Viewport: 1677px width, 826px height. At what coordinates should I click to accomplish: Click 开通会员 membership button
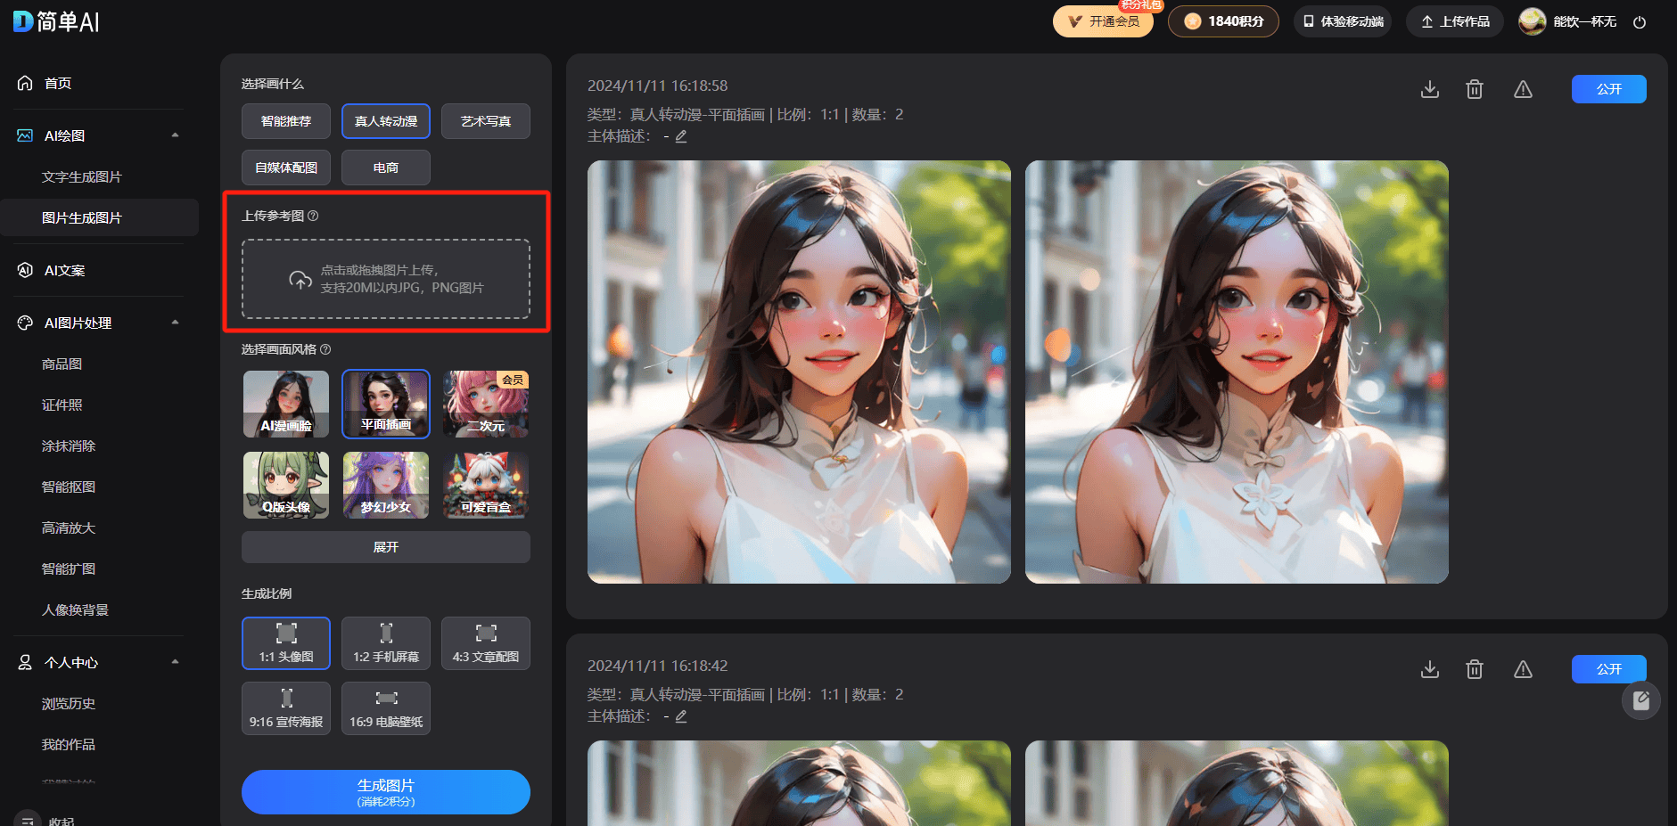(1103, 21)
